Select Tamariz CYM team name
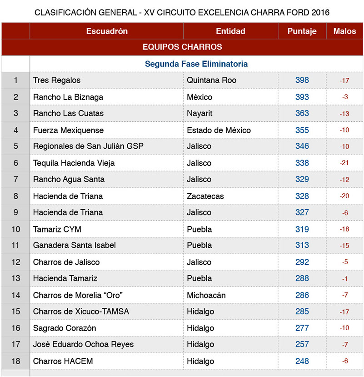Viewport: 364px width, 377px height. (x=57, y=229)
